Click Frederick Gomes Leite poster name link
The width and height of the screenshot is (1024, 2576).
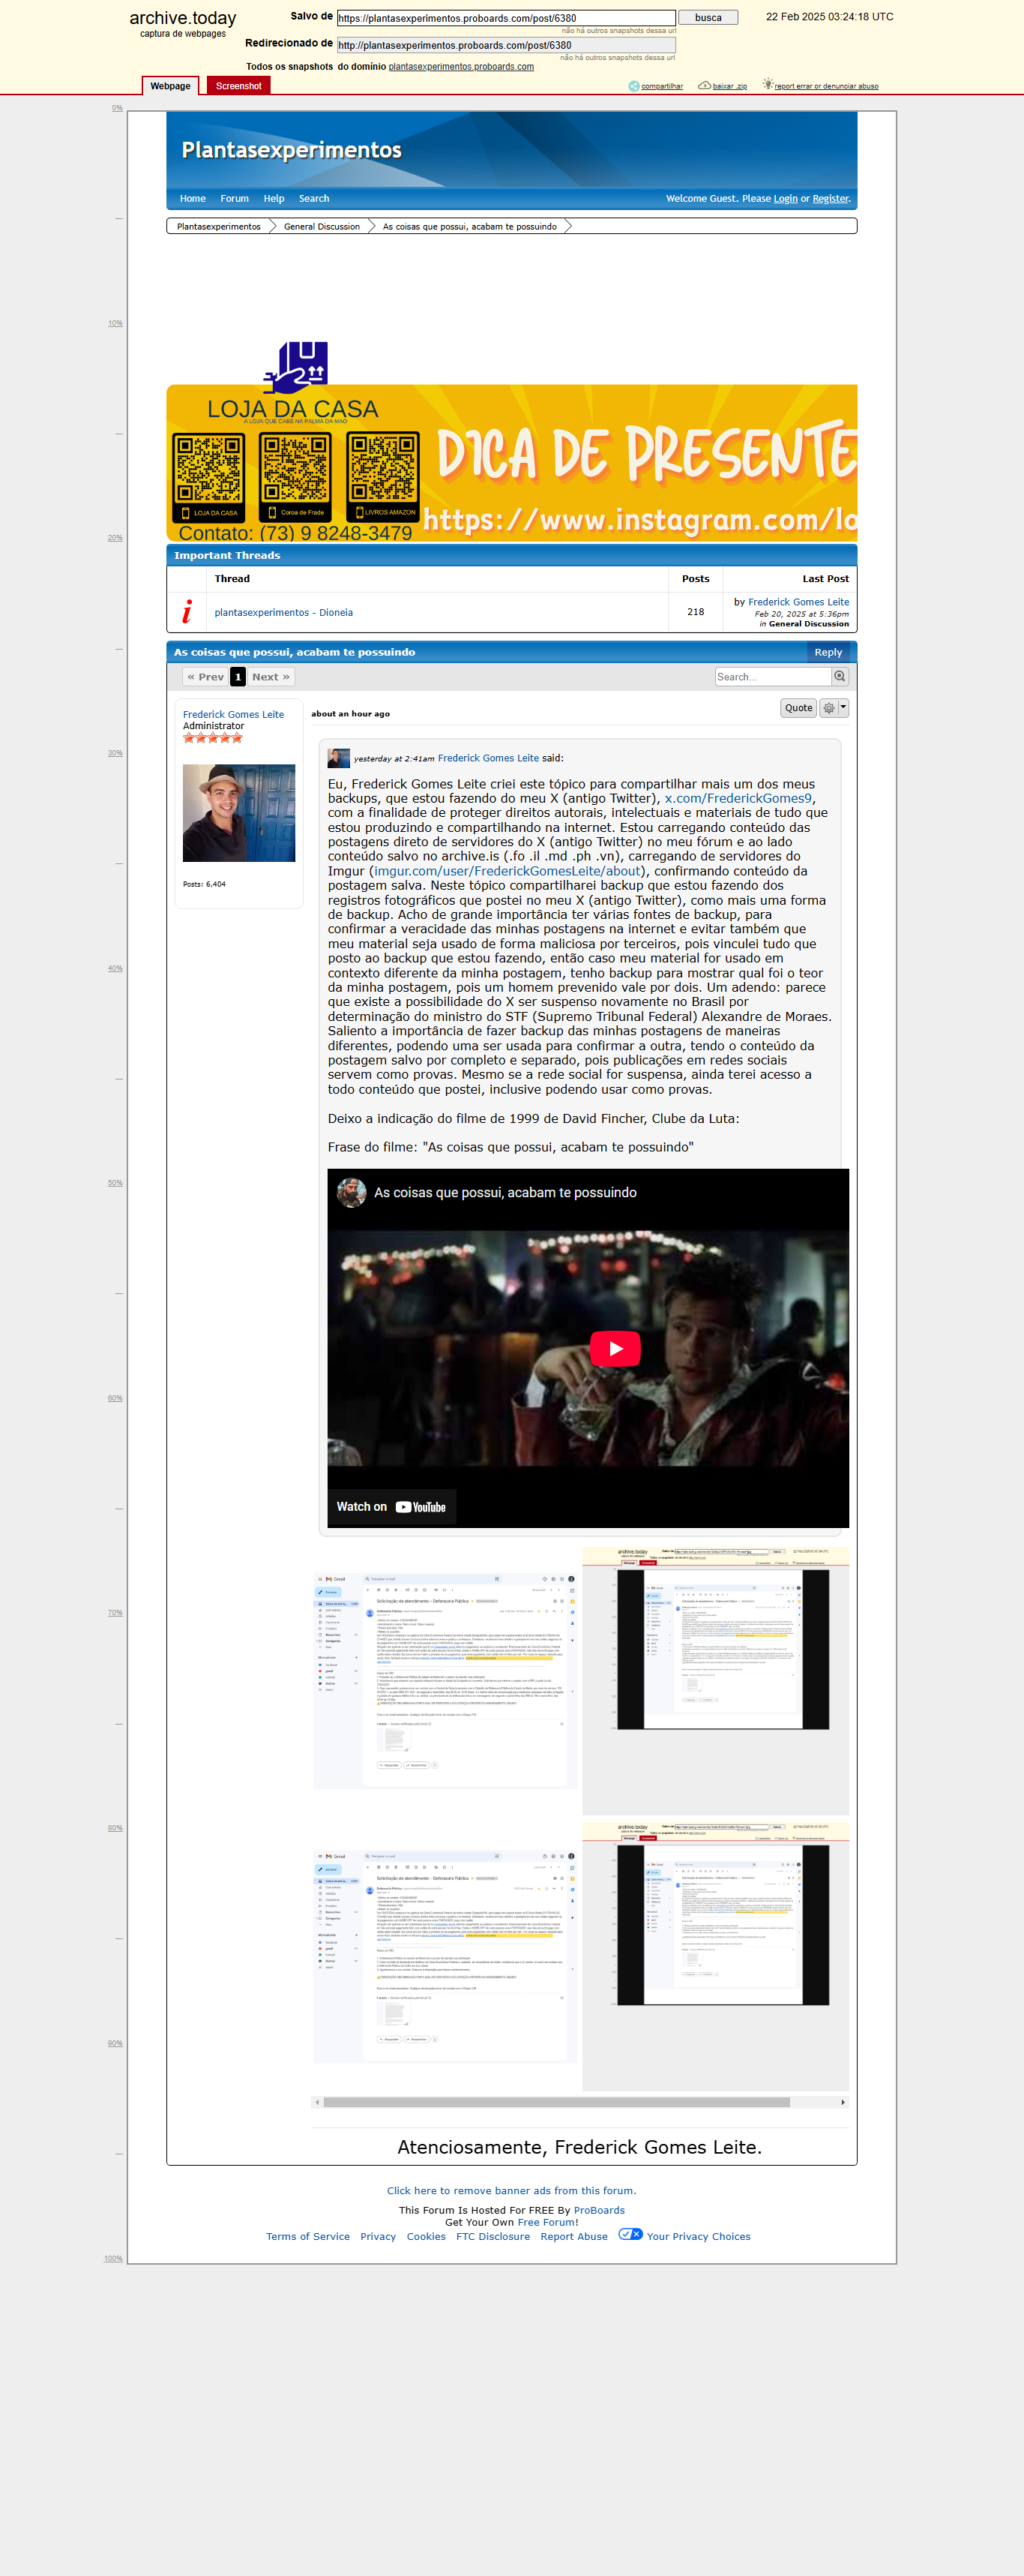[233, 715]
